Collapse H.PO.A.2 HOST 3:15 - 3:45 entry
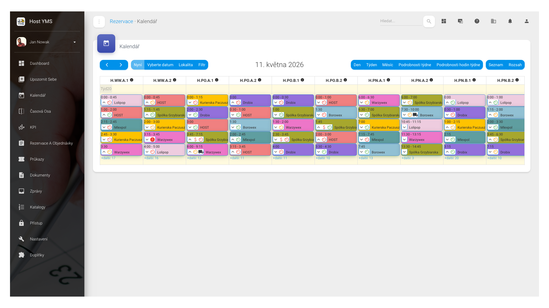Image resolution: width=549 pixels, height=308 pixels. coord(233,152)
